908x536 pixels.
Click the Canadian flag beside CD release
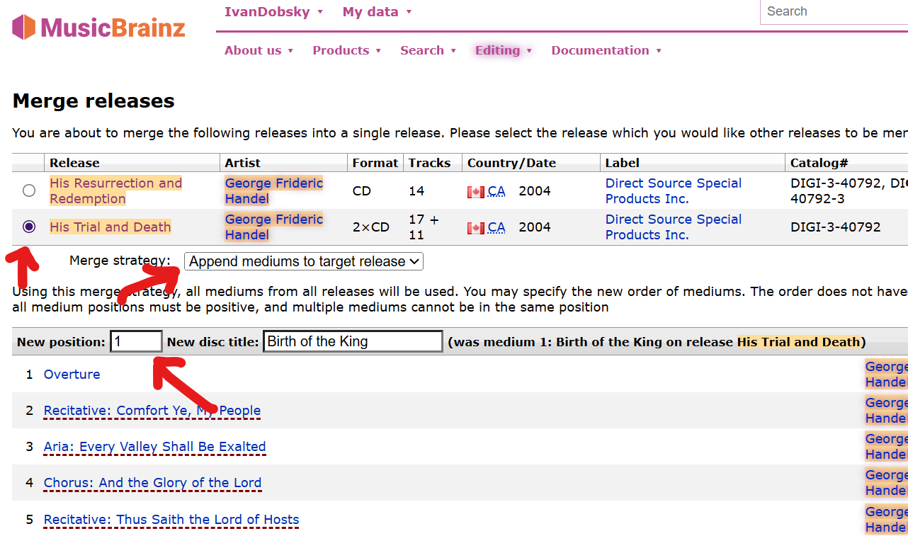[x=475, y=191]
